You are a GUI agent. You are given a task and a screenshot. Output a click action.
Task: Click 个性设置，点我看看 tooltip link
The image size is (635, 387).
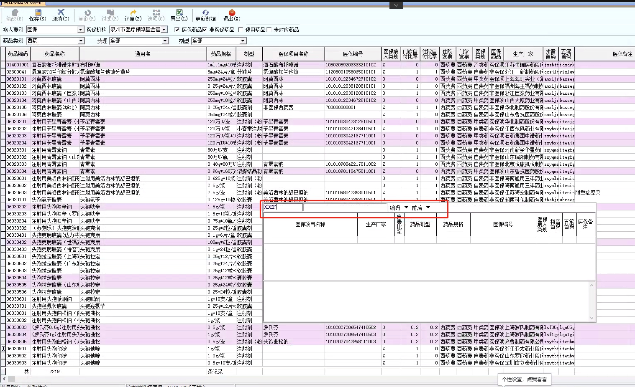(524, 379)
